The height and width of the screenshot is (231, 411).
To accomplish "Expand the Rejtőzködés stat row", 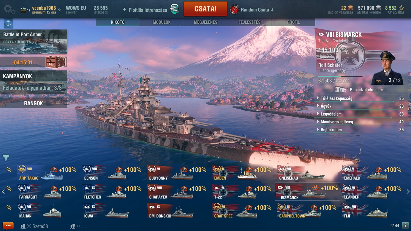I will pos(360,130).
